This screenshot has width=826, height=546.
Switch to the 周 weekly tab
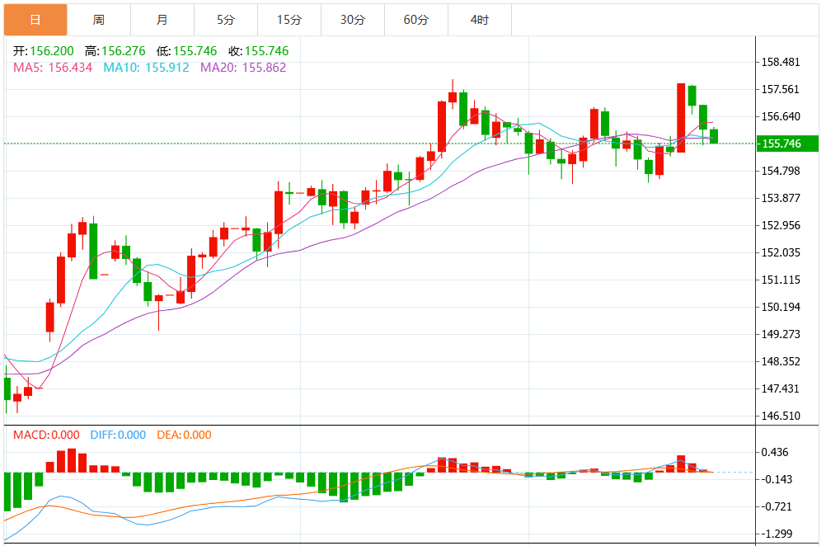coord(98,19)
